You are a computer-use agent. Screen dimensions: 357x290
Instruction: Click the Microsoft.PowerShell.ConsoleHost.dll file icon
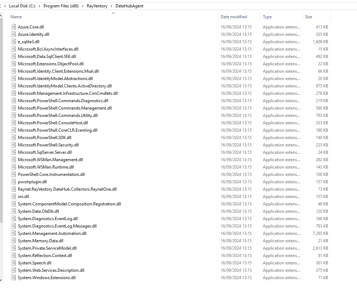(x=14, y=123)
